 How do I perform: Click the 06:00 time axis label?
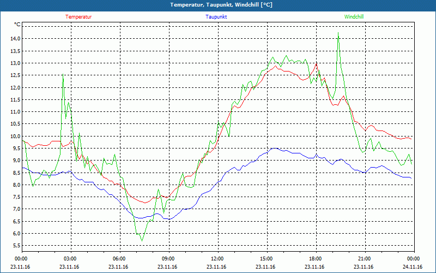tap(118, 259)
